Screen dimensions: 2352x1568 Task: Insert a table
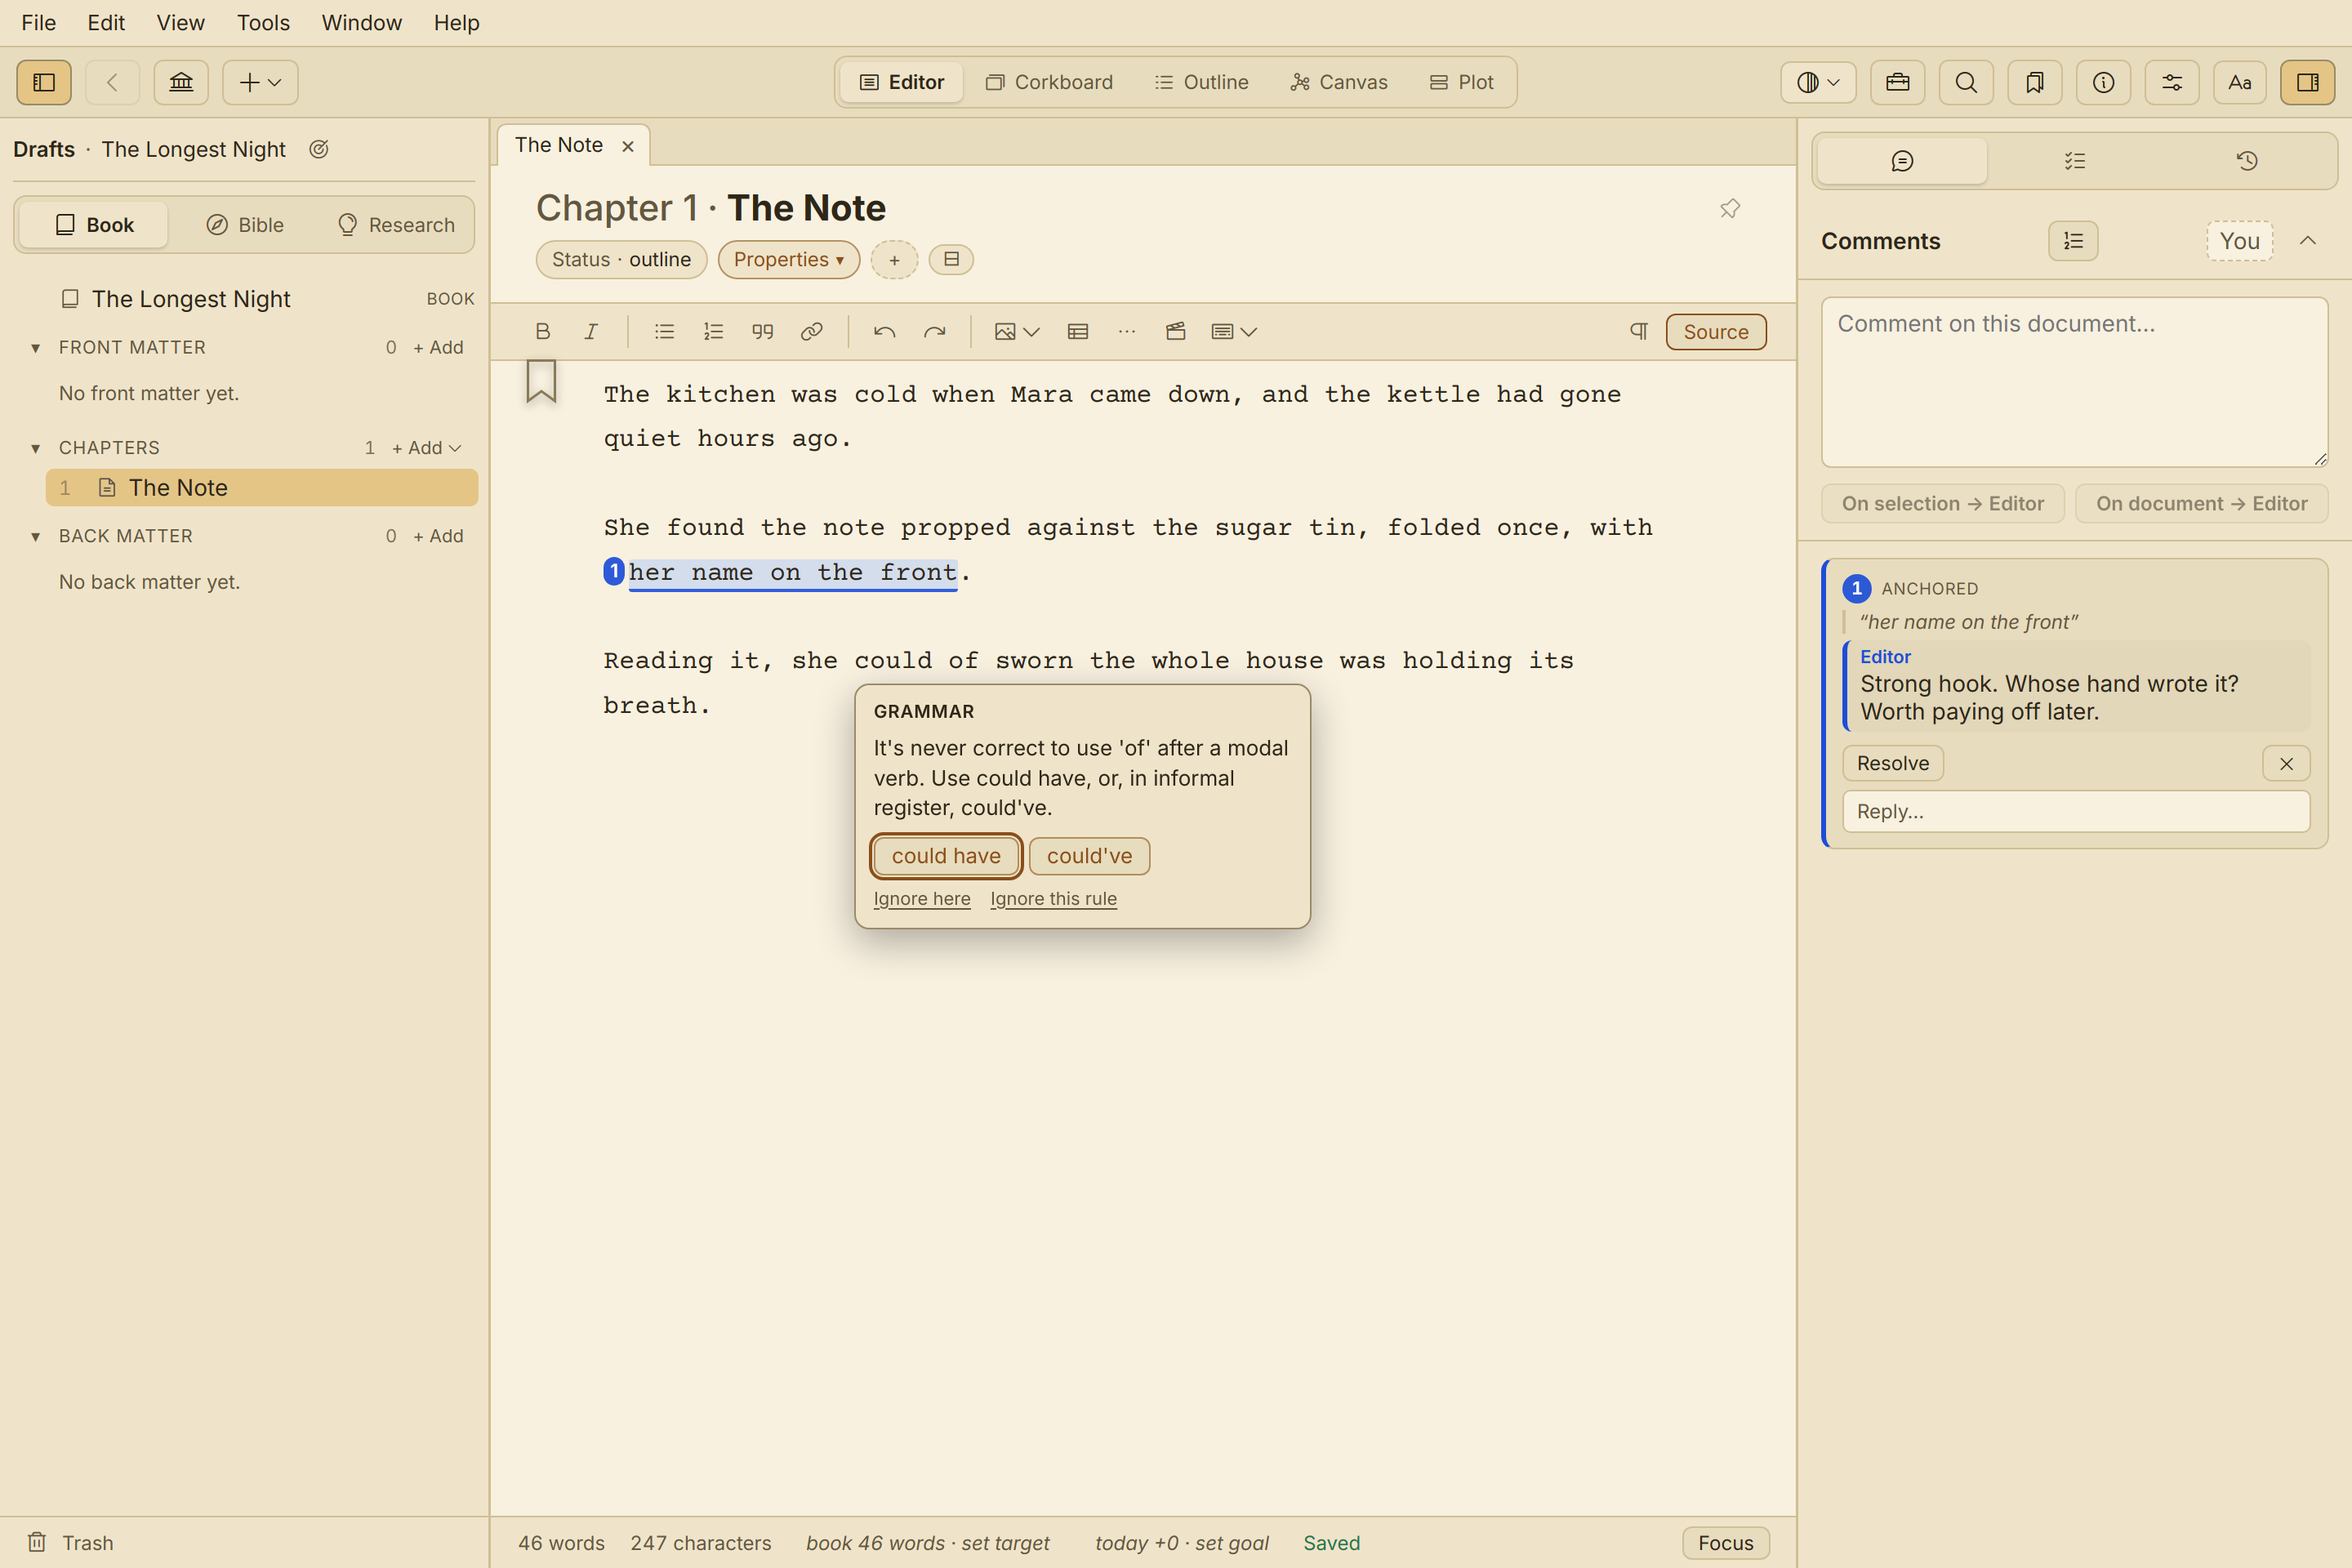point(1078,332)
